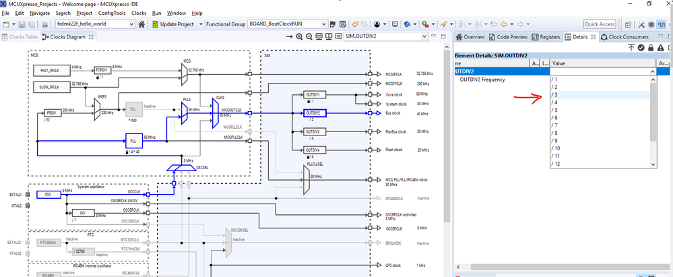Zoom in on the clocks diagram
The width and height of the screenshot is (673, 277).
tap(298, 36)
